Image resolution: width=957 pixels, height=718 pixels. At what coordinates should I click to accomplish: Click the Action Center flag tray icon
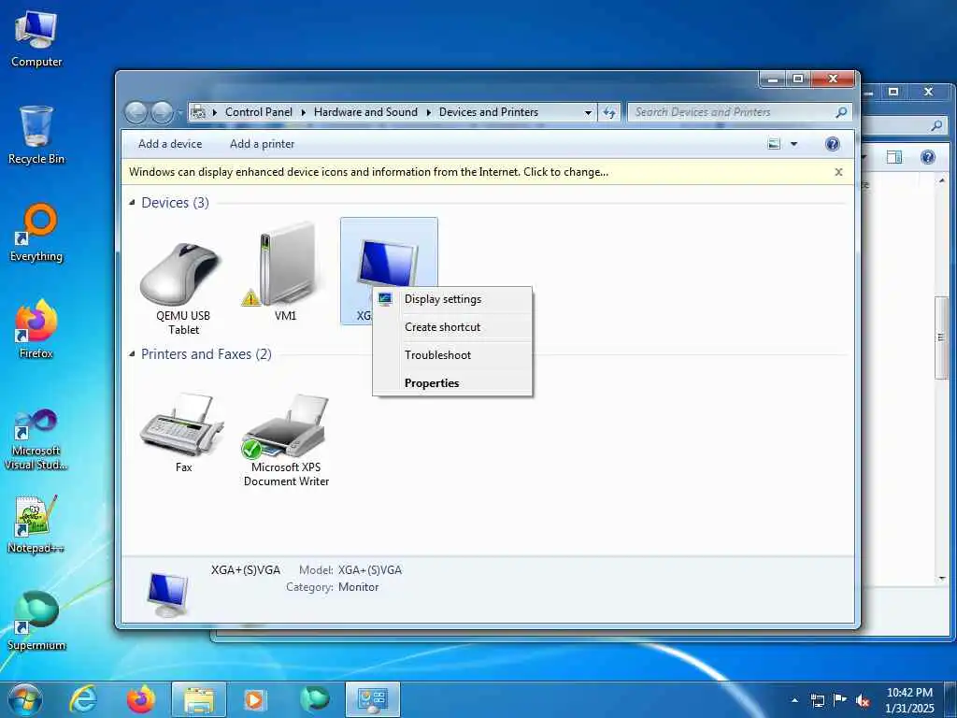(x=840, y=700)
